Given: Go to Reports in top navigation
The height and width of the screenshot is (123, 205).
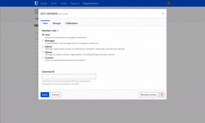Looking at the screenshot, I should click(x=75, y=4).
